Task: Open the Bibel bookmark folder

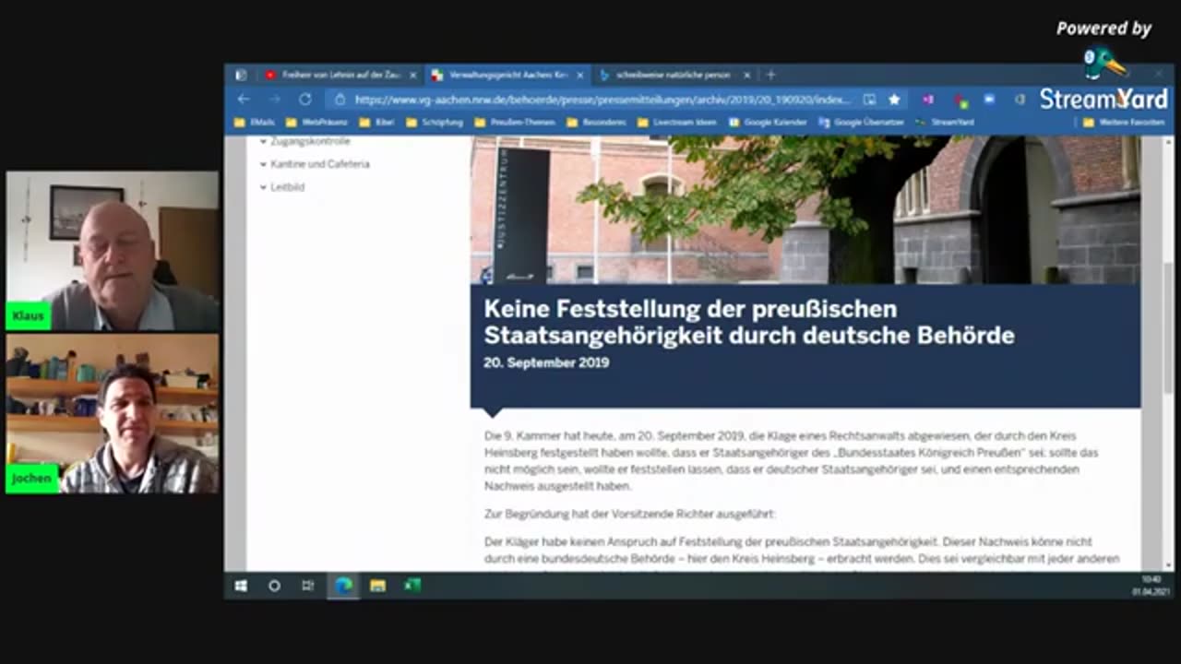Action: pyautogui.click(x=377, y=122)
